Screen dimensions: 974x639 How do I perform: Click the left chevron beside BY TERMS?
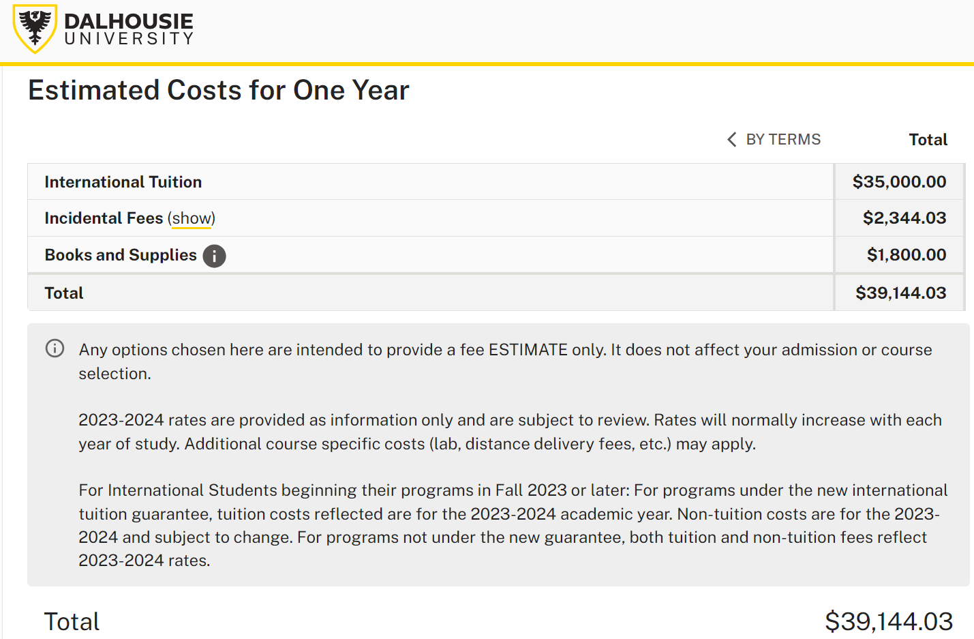tap(731, 140)
